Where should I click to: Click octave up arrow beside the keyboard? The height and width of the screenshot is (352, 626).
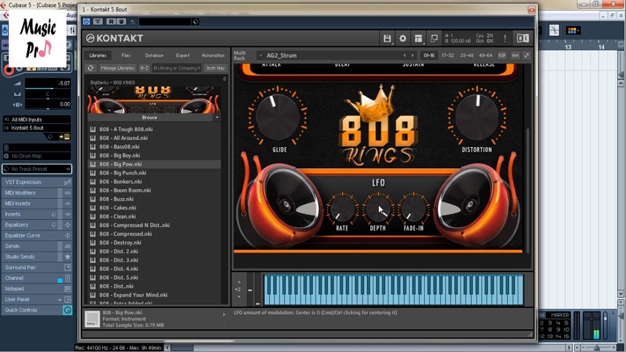[239, 282]
